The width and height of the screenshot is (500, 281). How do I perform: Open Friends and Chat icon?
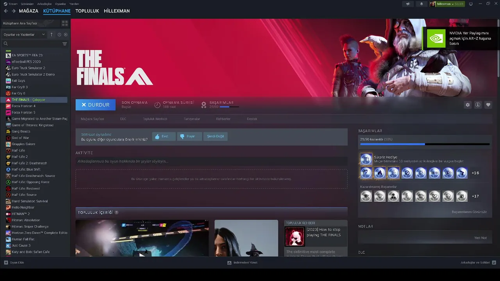coord(494,263)
